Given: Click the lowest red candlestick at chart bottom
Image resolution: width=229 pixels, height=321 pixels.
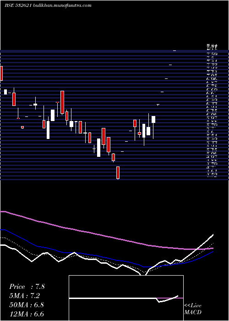Looking at the screenshot, I should click(x=118, y=172).
